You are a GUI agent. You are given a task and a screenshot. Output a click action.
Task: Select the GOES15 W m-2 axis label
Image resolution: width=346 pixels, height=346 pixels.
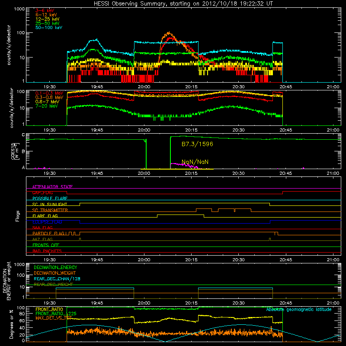(x=16, y=151)
